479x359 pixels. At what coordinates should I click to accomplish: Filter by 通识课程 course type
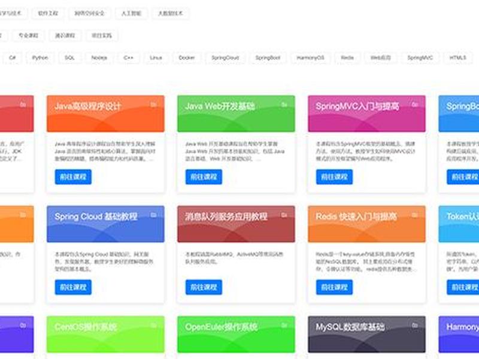coord(65,35)
